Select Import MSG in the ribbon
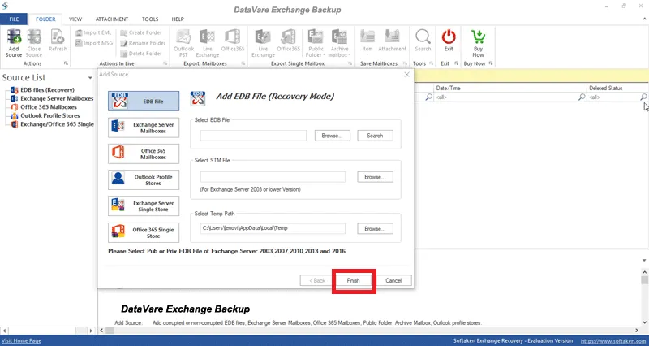This screenshot has height=346, width=649. click(x=94, y=43)
